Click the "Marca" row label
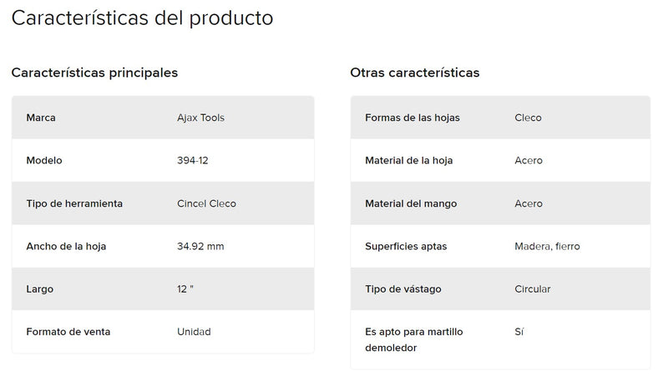Viewport: 668px width, 381px height. point(41,118)
